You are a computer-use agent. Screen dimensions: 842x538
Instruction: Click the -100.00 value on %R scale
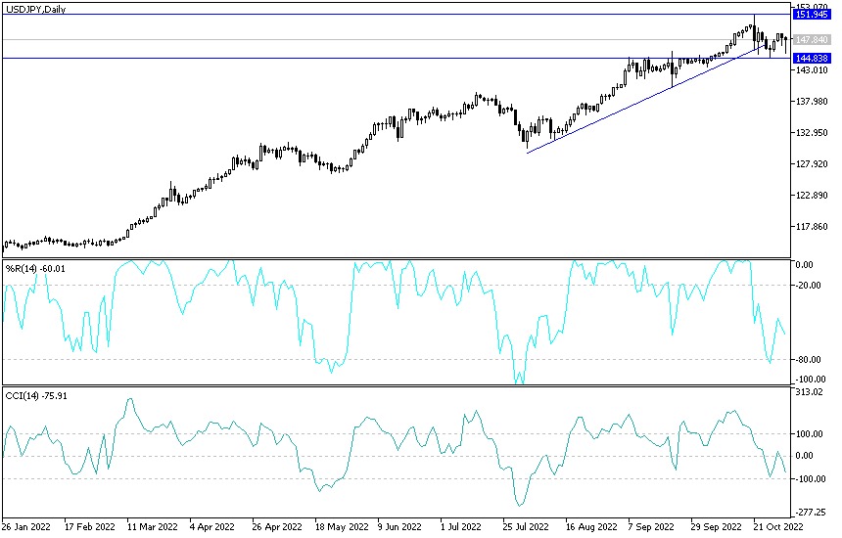point(811,380)
